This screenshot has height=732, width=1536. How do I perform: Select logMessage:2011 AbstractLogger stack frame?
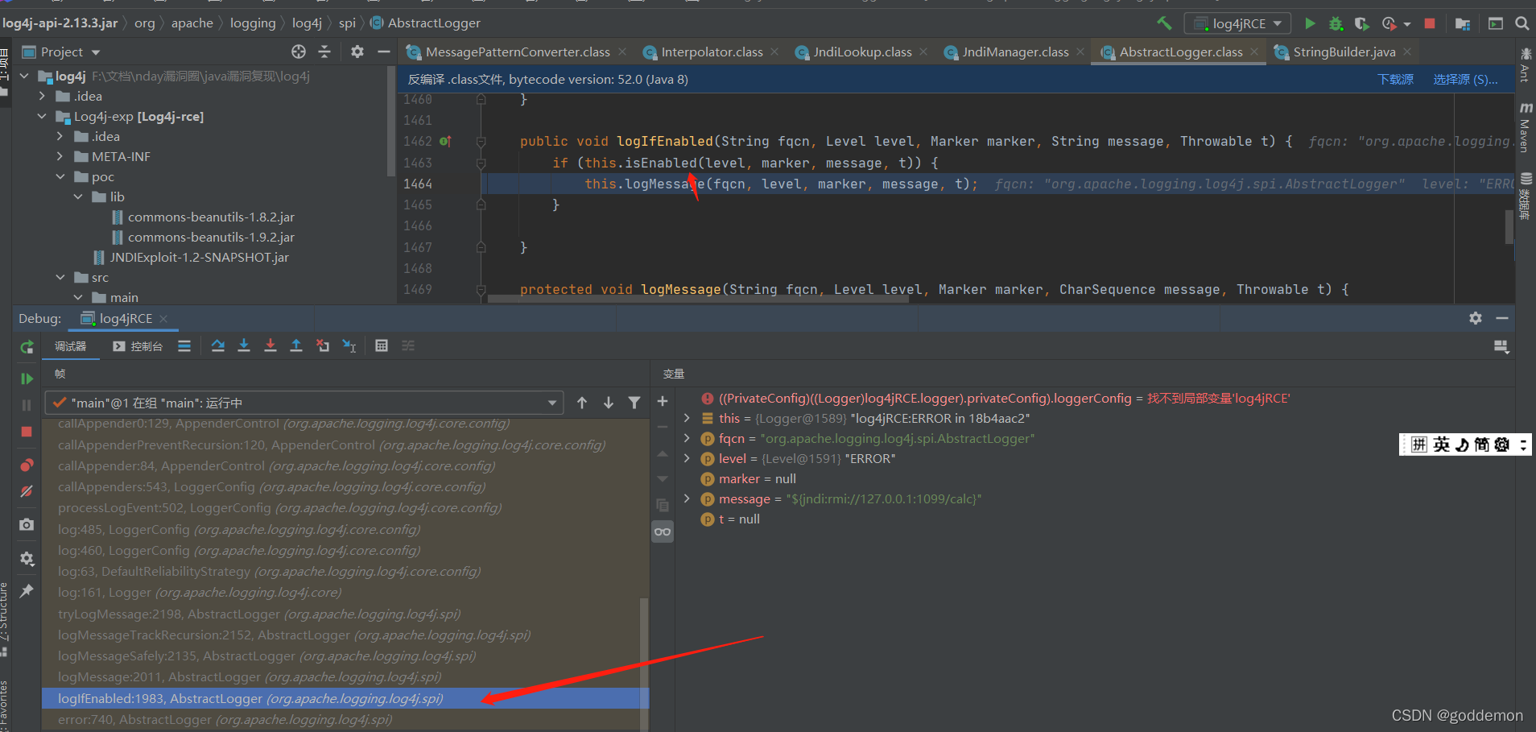coord(345,677)
